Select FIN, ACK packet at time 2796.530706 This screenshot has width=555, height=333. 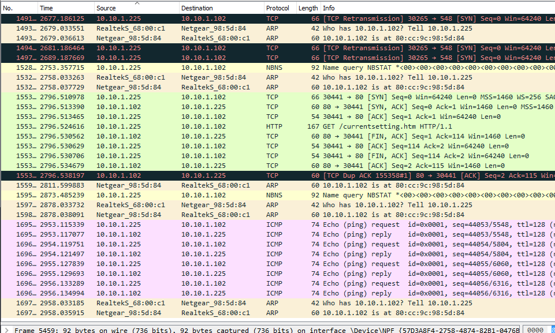(x=278, y=156)
